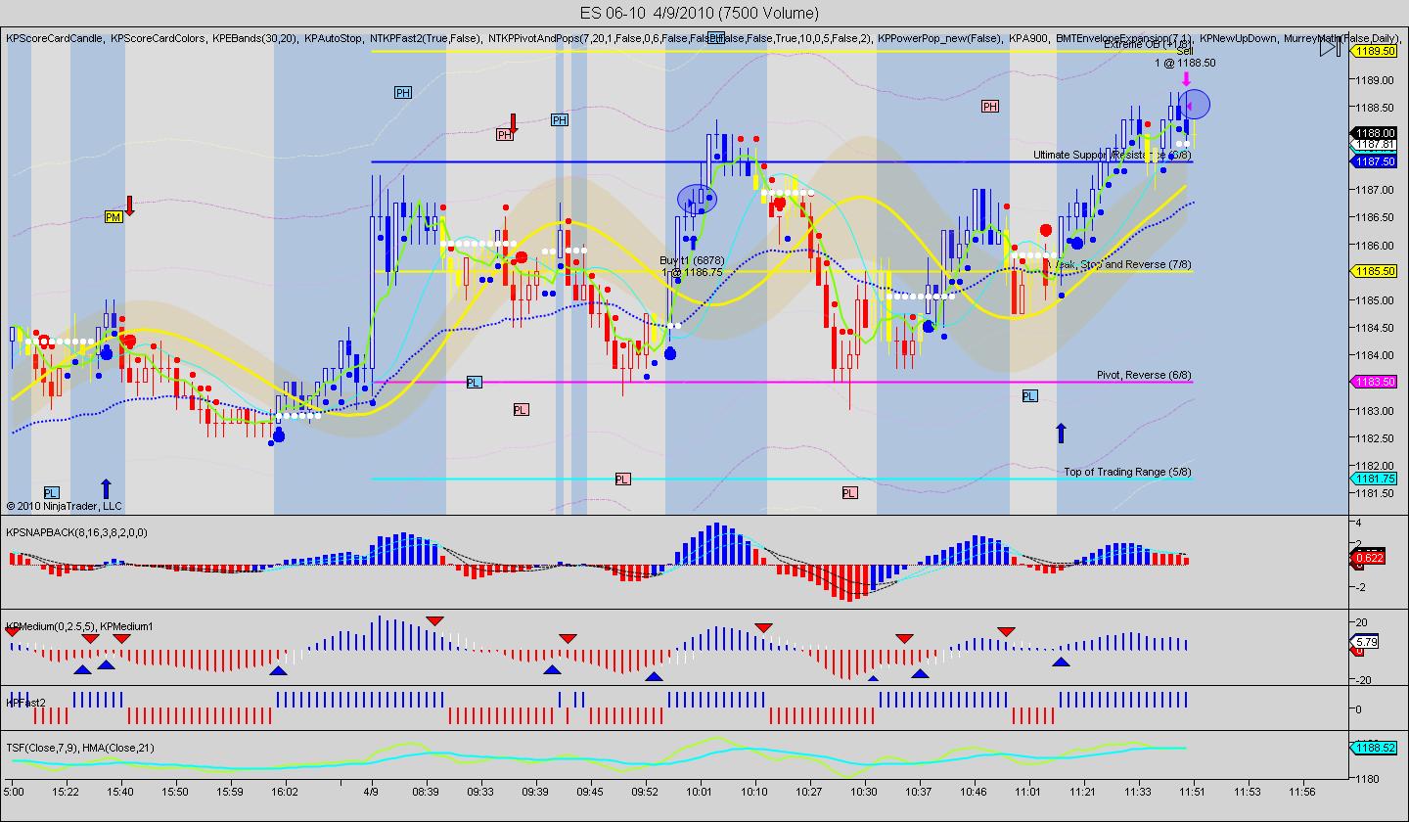This screenshot has height=822, width=1409.
Task: Click the black 1188.00 price marker
Action: [x=1374, y=133]
